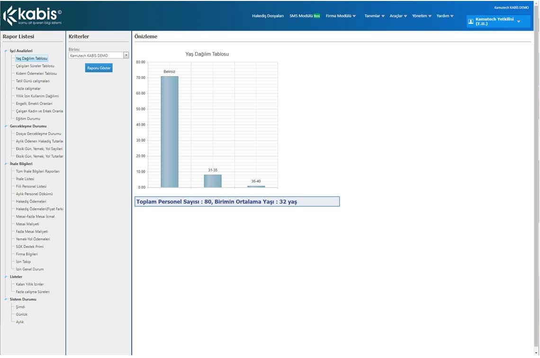Select Şimdi under Sistem Durumu
This screenshot has height=358, width=540.
point(20,307)
